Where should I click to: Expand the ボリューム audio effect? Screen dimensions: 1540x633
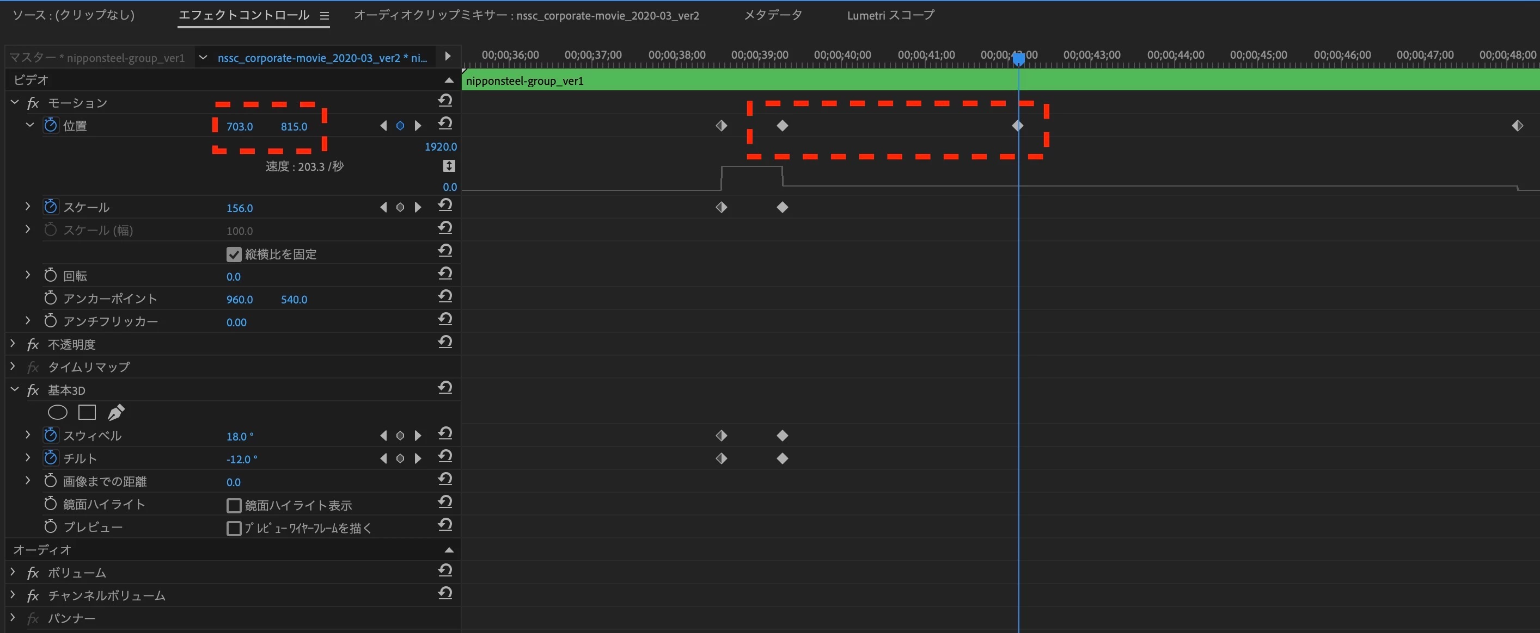pyautogui.click(x=13, y=572)
